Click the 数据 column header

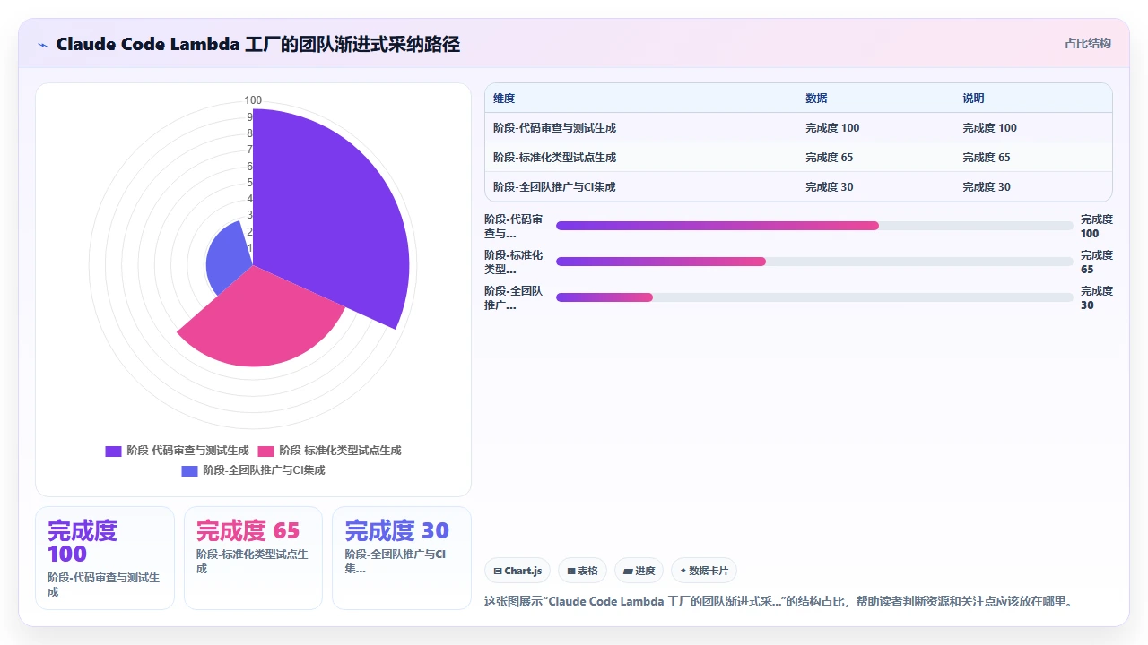[x=816, y=99]
